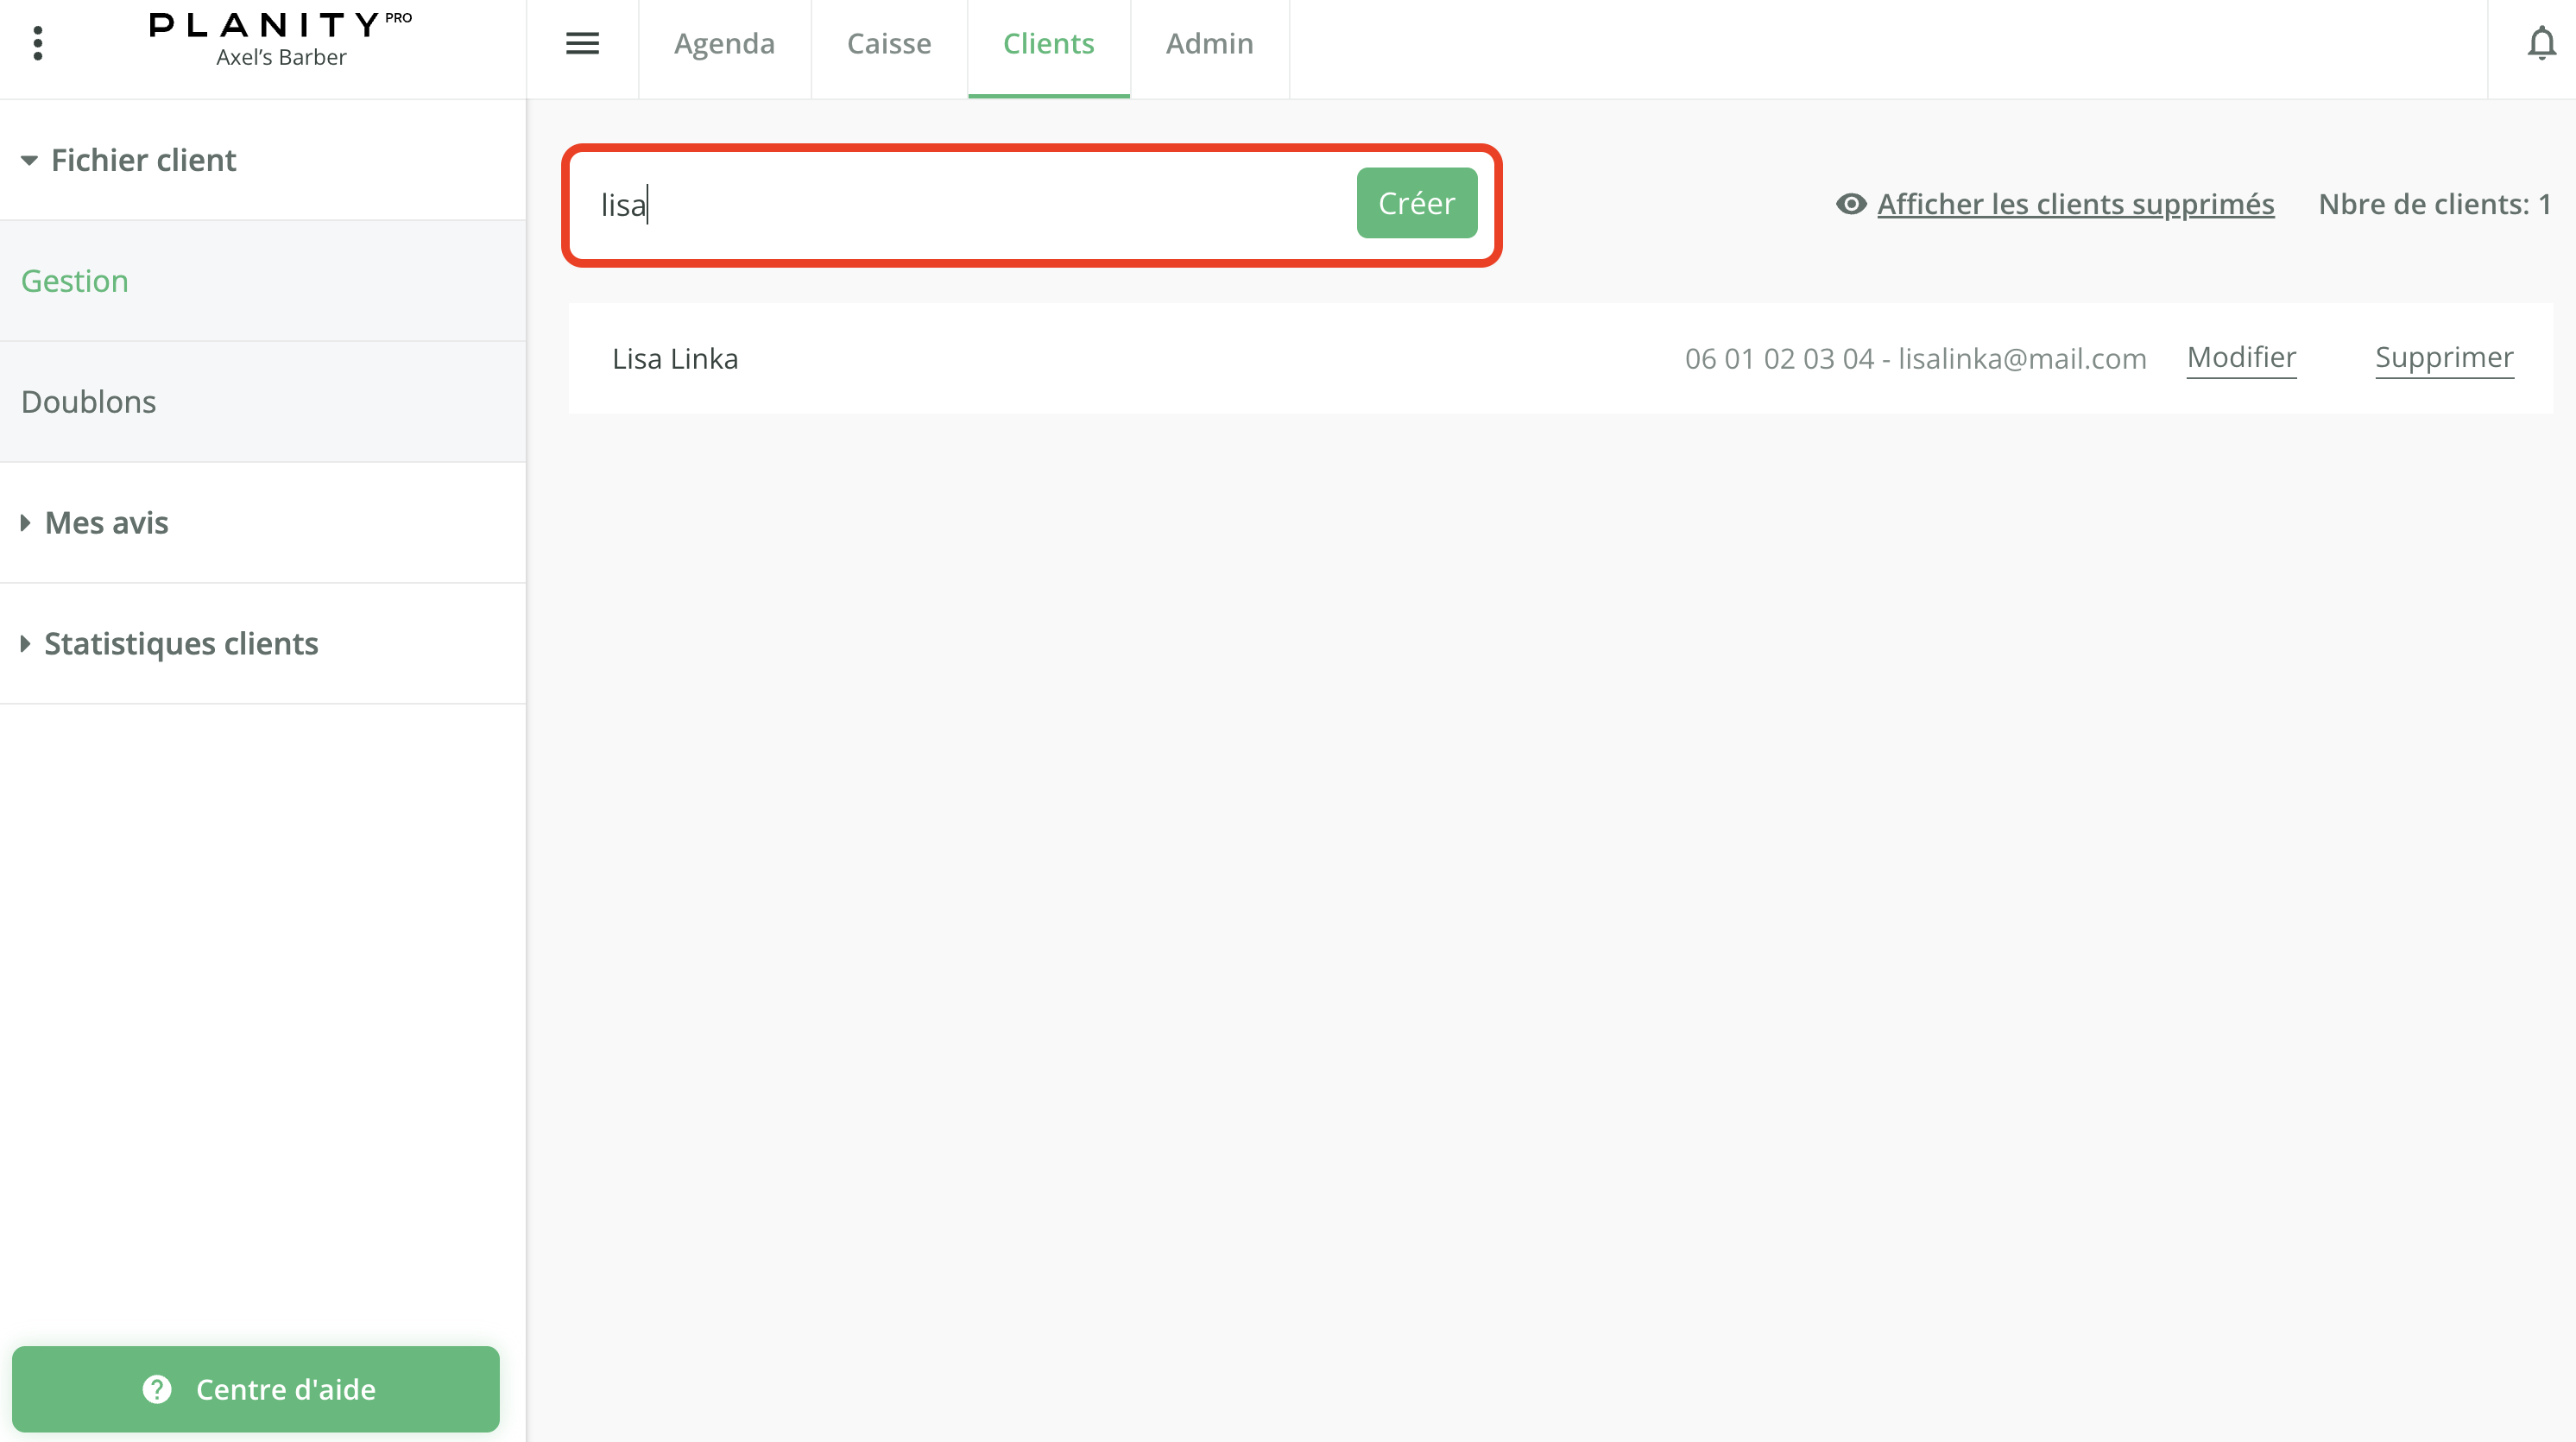Modify the client Lisa Linka
2576x1442 pixels.
[x=2241, y=357]
